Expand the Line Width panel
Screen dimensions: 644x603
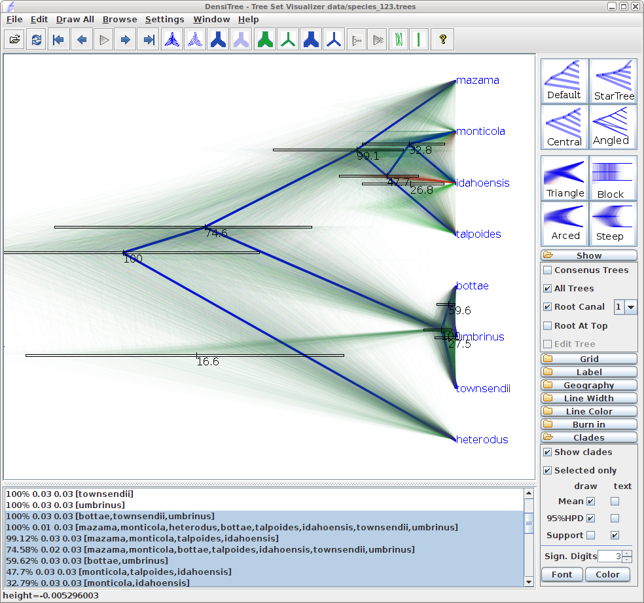pos(588,399)
